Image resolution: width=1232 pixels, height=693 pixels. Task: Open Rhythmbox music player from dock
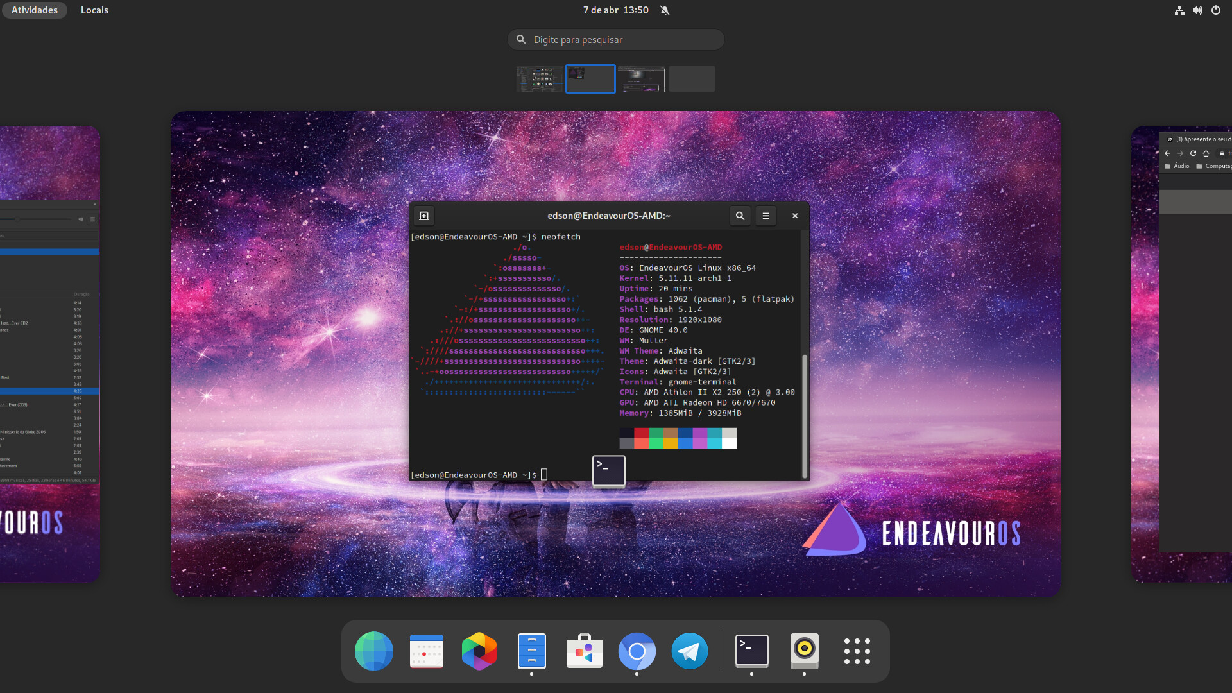(805, 651)
